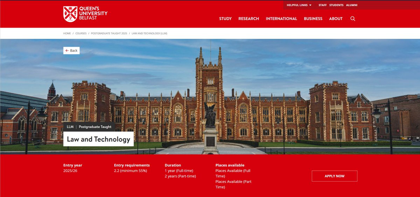Click the Queen's University Belfast logo

[85, 14]
